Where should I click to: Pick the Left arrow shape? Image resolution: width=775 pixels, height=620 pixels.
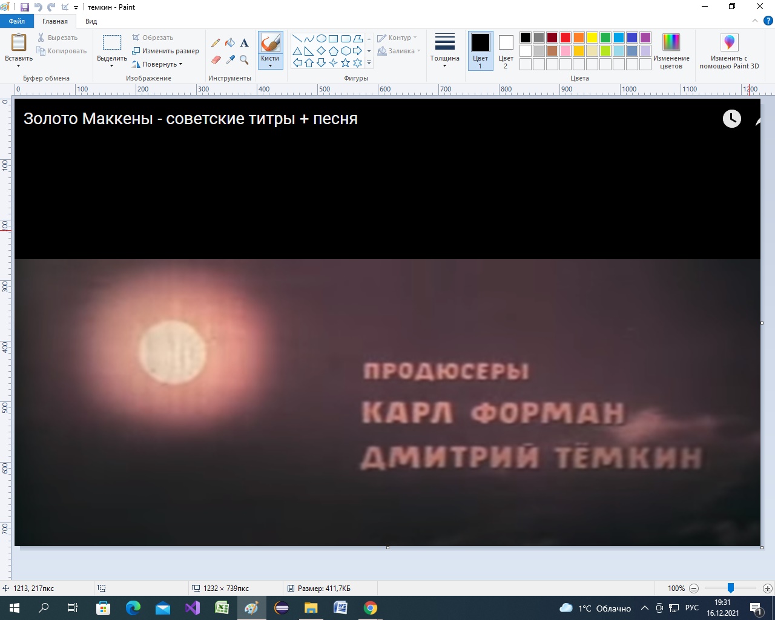click(297, 63)
